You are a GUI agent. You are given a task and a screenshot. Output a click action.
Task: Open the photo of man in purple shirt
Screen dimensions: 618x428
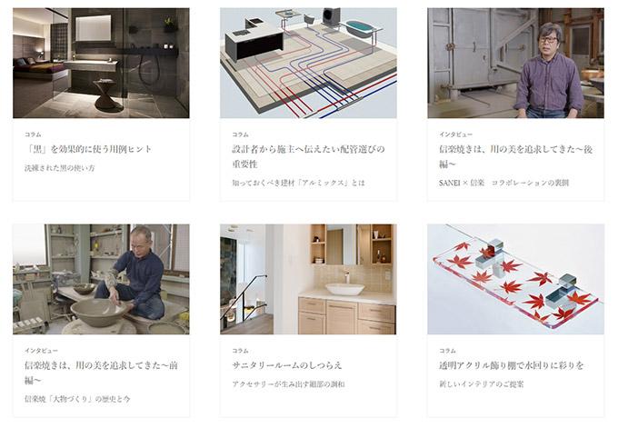[x=515, y=63]
